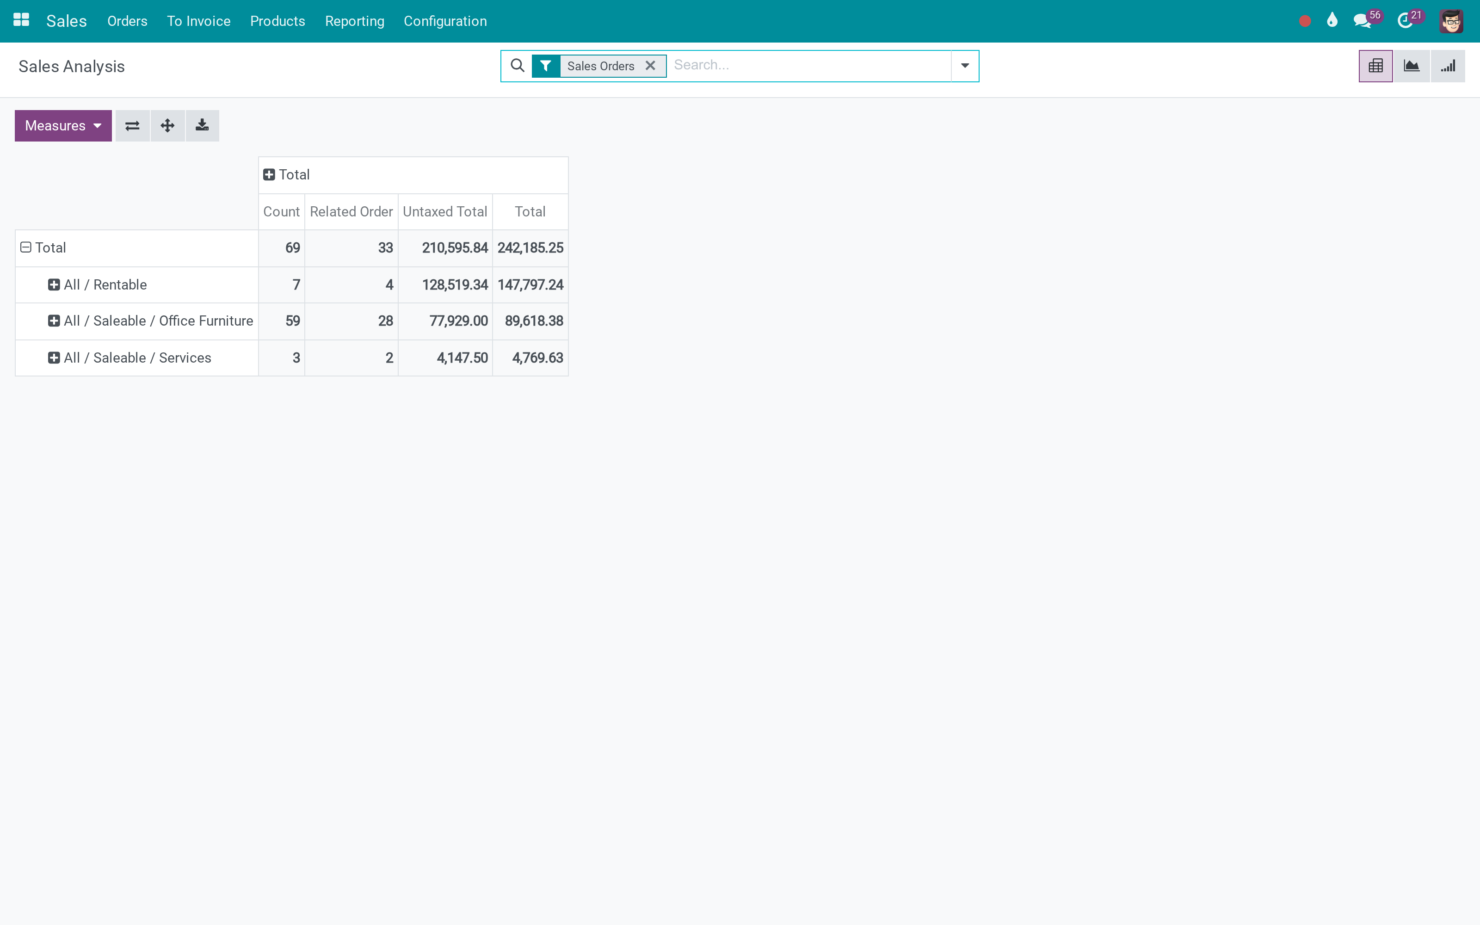
Task: Click the 128,519.34 Rentable untaxed cell
Action: (x=445, y=284)
